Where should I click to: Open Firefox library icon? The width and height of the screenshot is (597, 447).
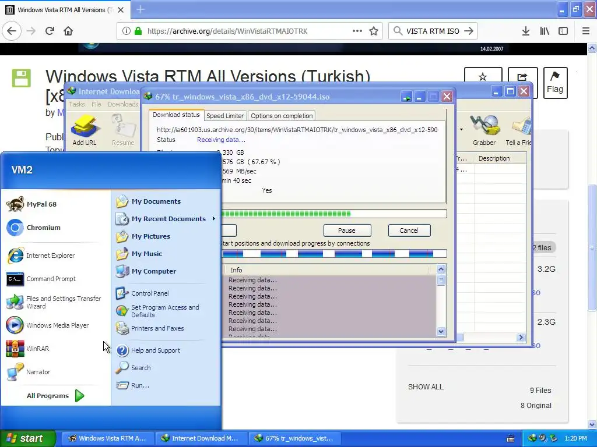[545, 31]
